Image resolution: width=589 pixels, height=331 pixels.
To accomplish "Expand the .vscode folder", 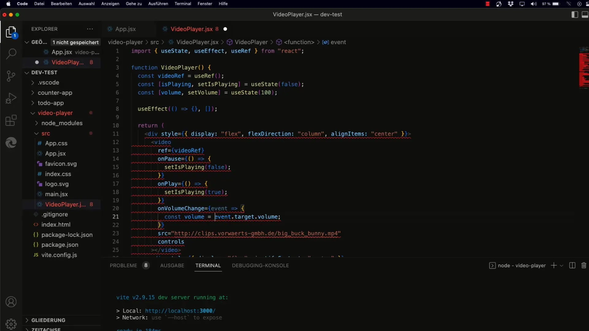I will pyautogui.click(x=48, y=82).
